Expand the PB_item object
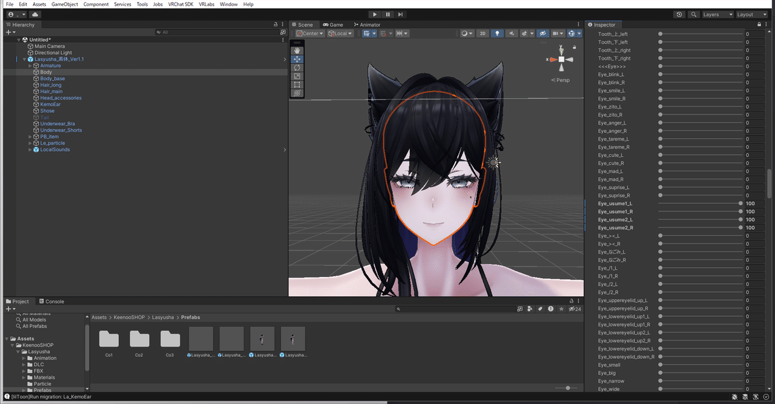Screen dimensions: 775x404 click(x=30, y=137)
